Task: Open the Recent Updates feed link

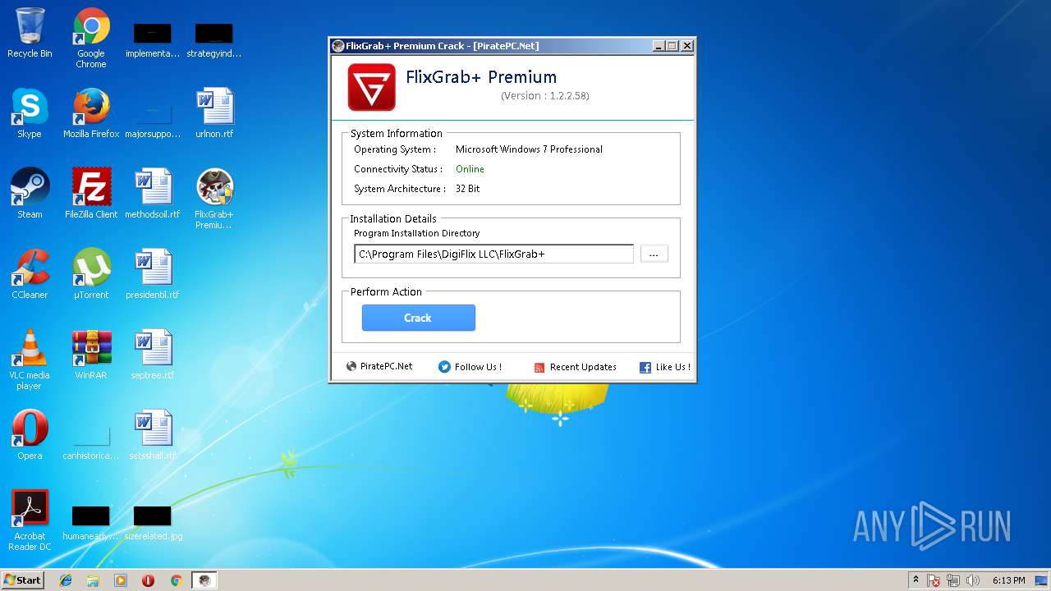Action: click(575, 367)
